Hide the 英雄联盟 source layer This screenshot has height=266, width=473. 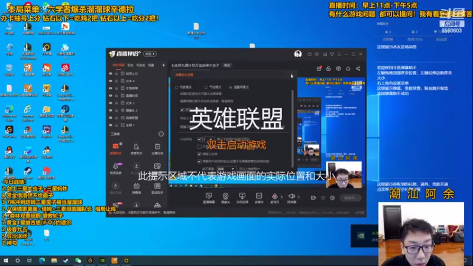pyautogui.click(x=111, y=118)
